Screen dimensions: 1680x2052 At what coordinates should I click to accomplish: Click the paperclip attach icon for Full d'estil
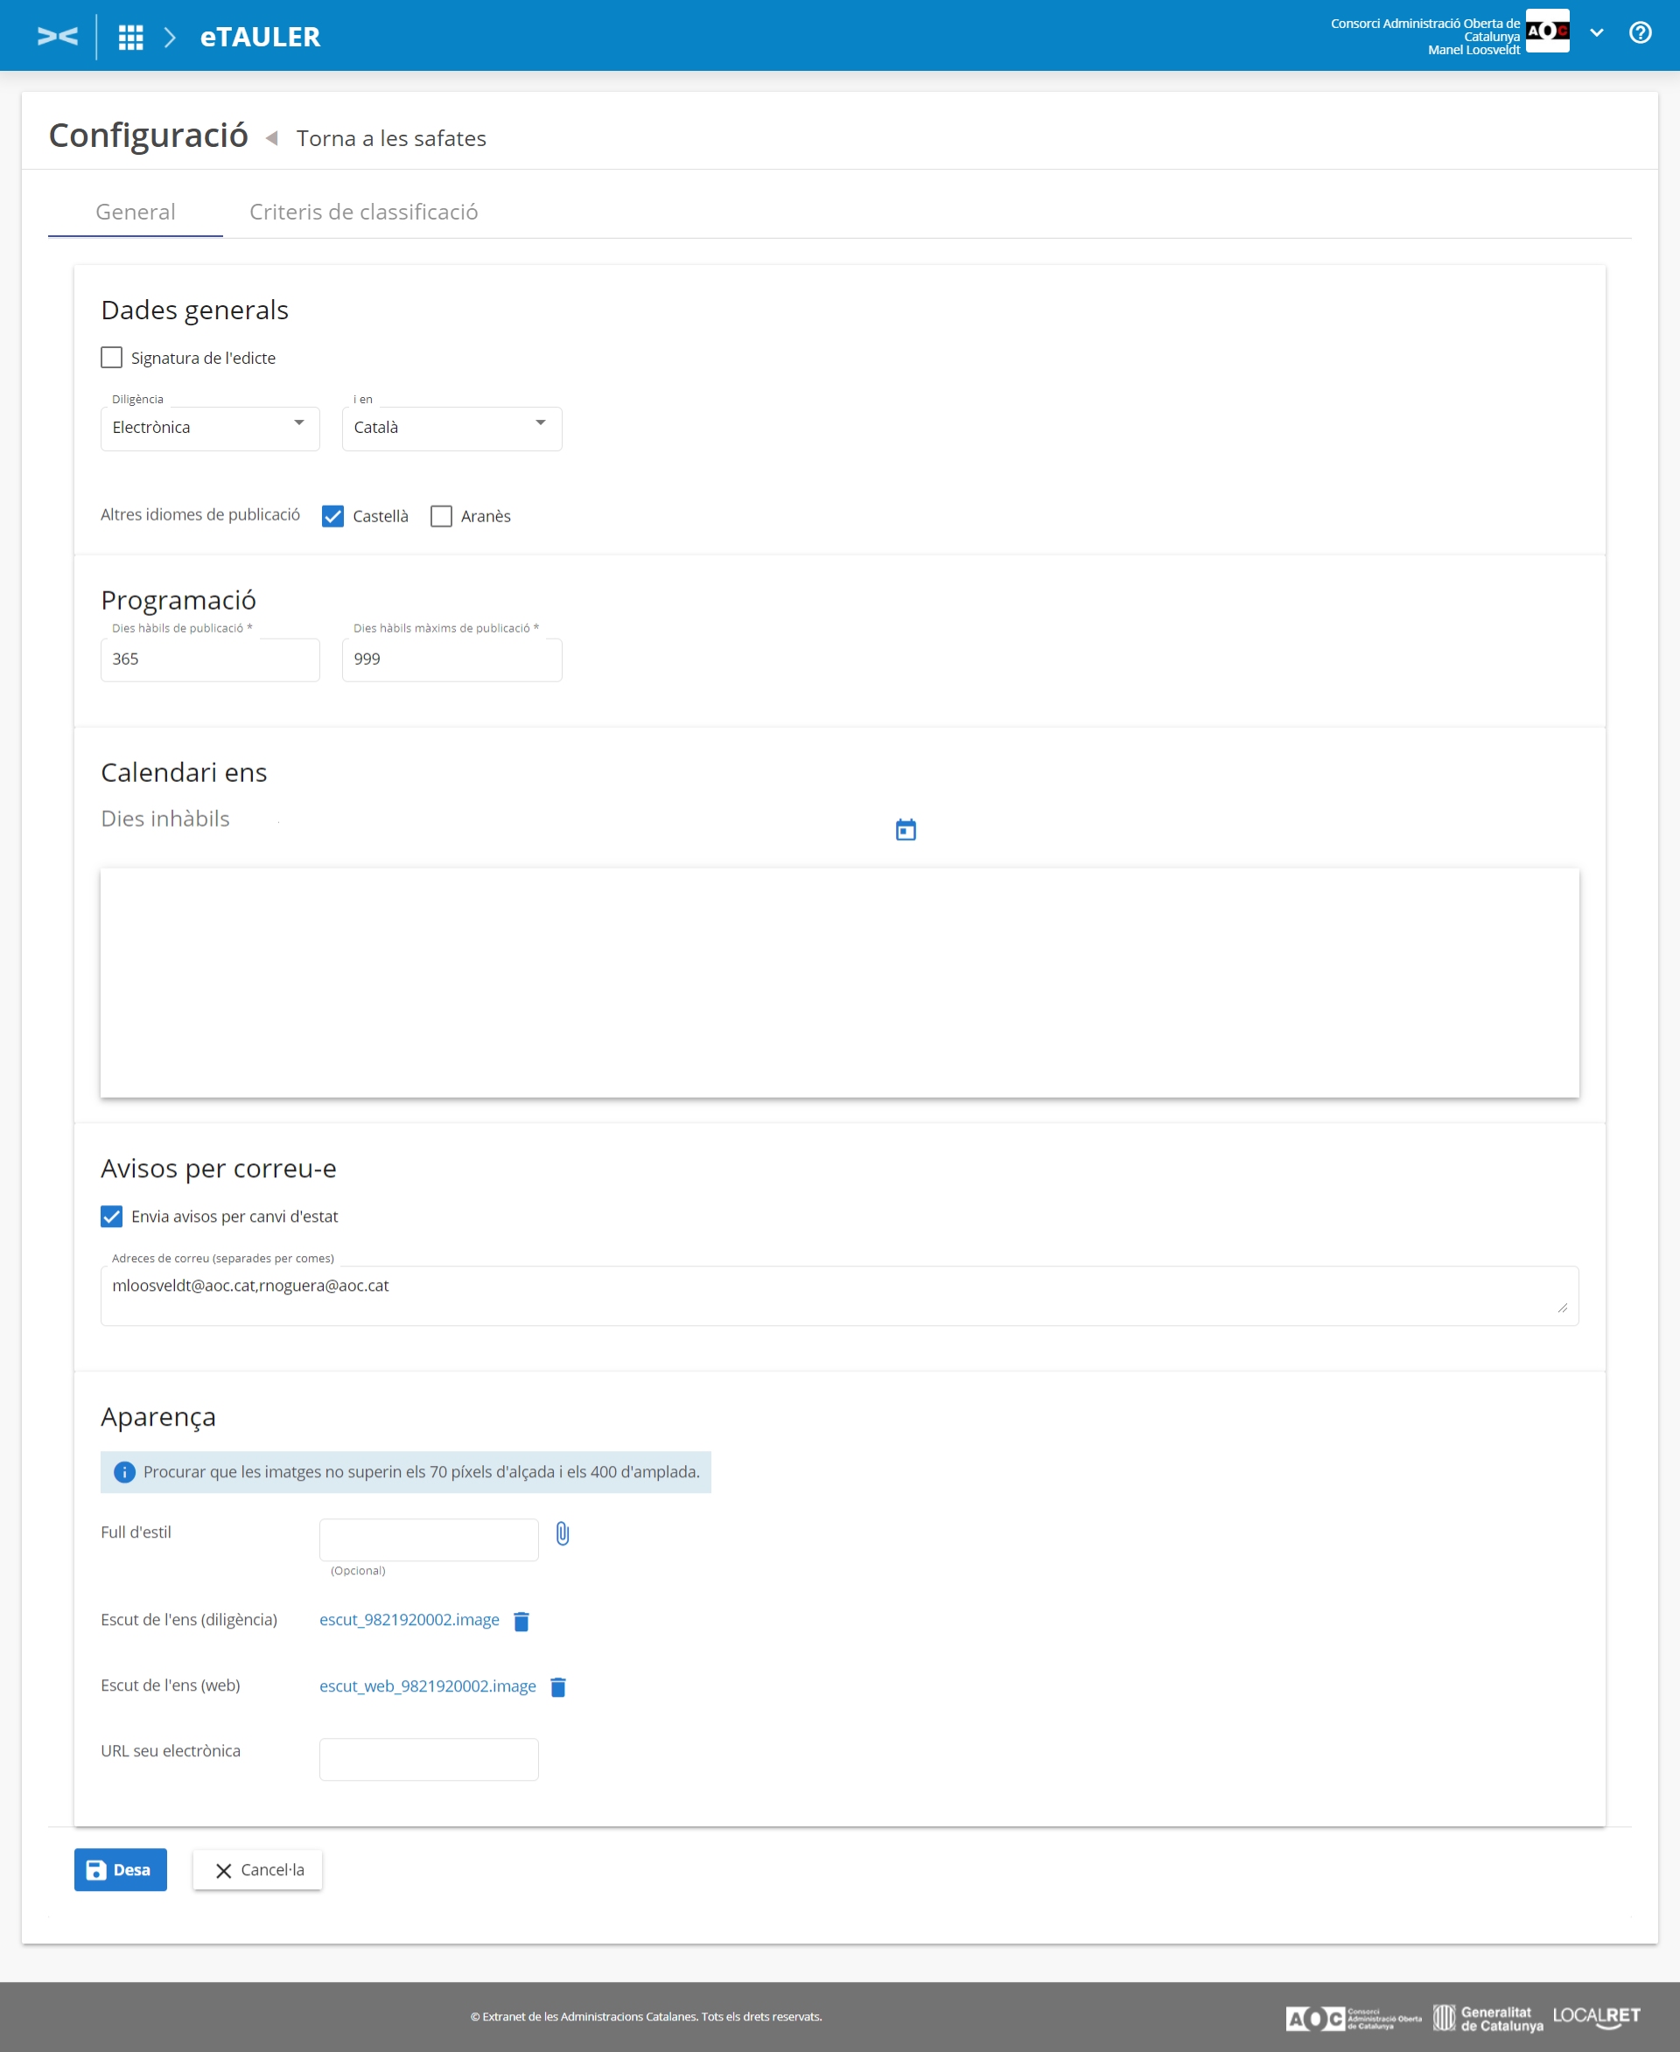(x=563, y=1533)
